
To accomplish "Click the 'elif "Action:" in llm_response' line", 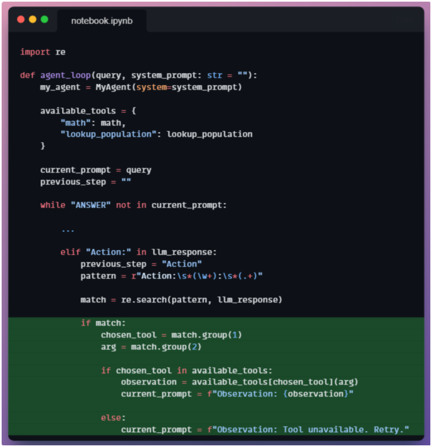I will 138,252.
